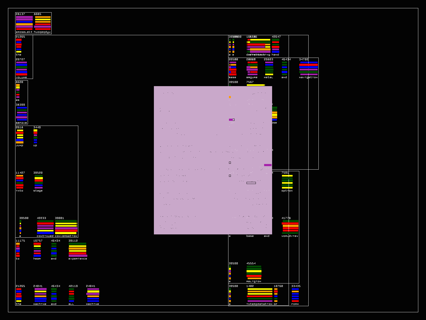
Task: Click the 'conversation' bar stack
Action: click(x=66, y=227)
